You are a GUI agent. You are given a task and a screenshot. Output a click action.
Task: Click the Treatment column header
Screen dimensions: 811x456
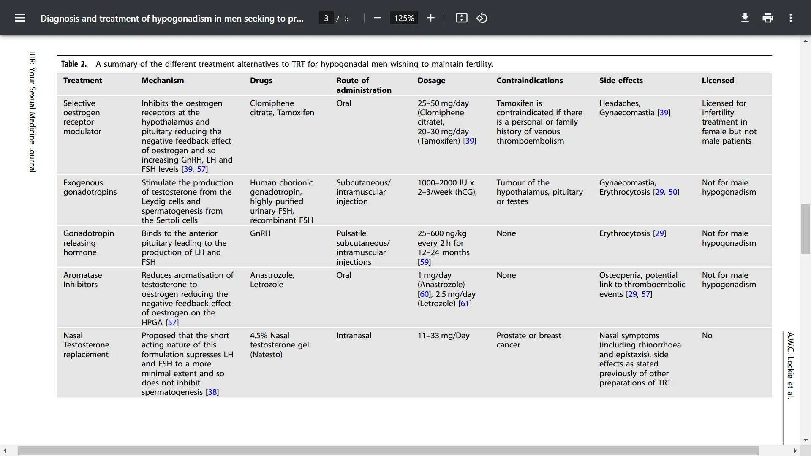pos(83,81)
